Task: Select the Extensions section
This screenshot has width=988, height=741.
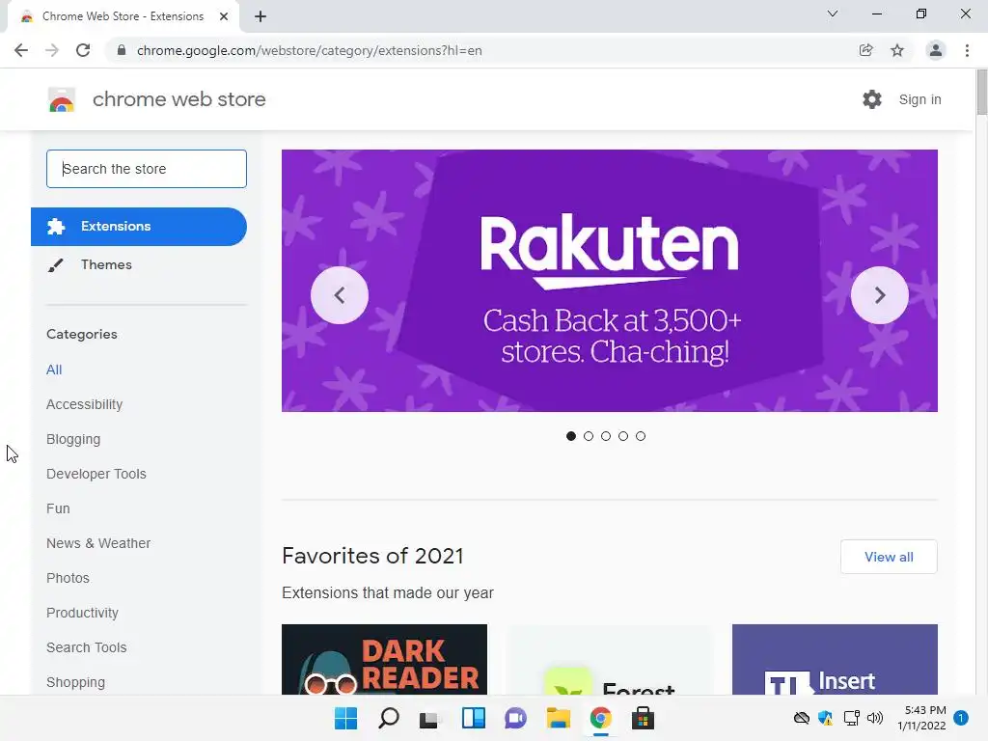Action: (x=139, y=227)
